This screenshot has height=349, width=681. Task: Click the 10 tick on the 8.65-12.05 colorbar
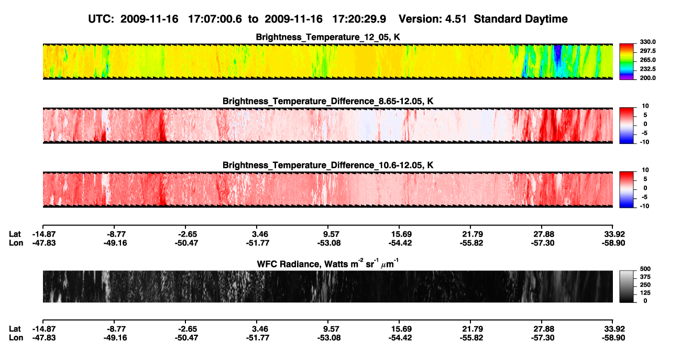tap(645, 106)
